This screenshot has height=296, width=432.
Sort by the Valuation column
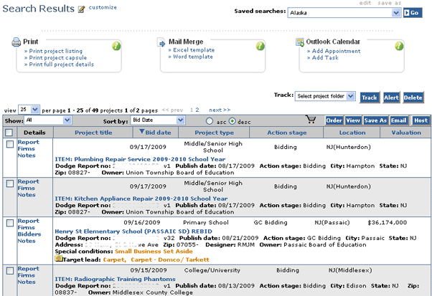pyautogui.click(x=406, y=133)
